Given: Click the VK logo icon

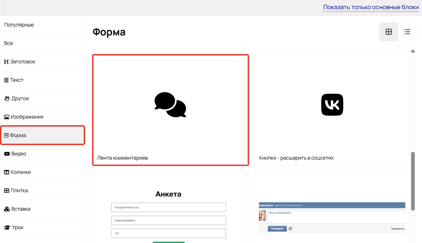Looking at the screenshot, I should (x=332, y=105).
